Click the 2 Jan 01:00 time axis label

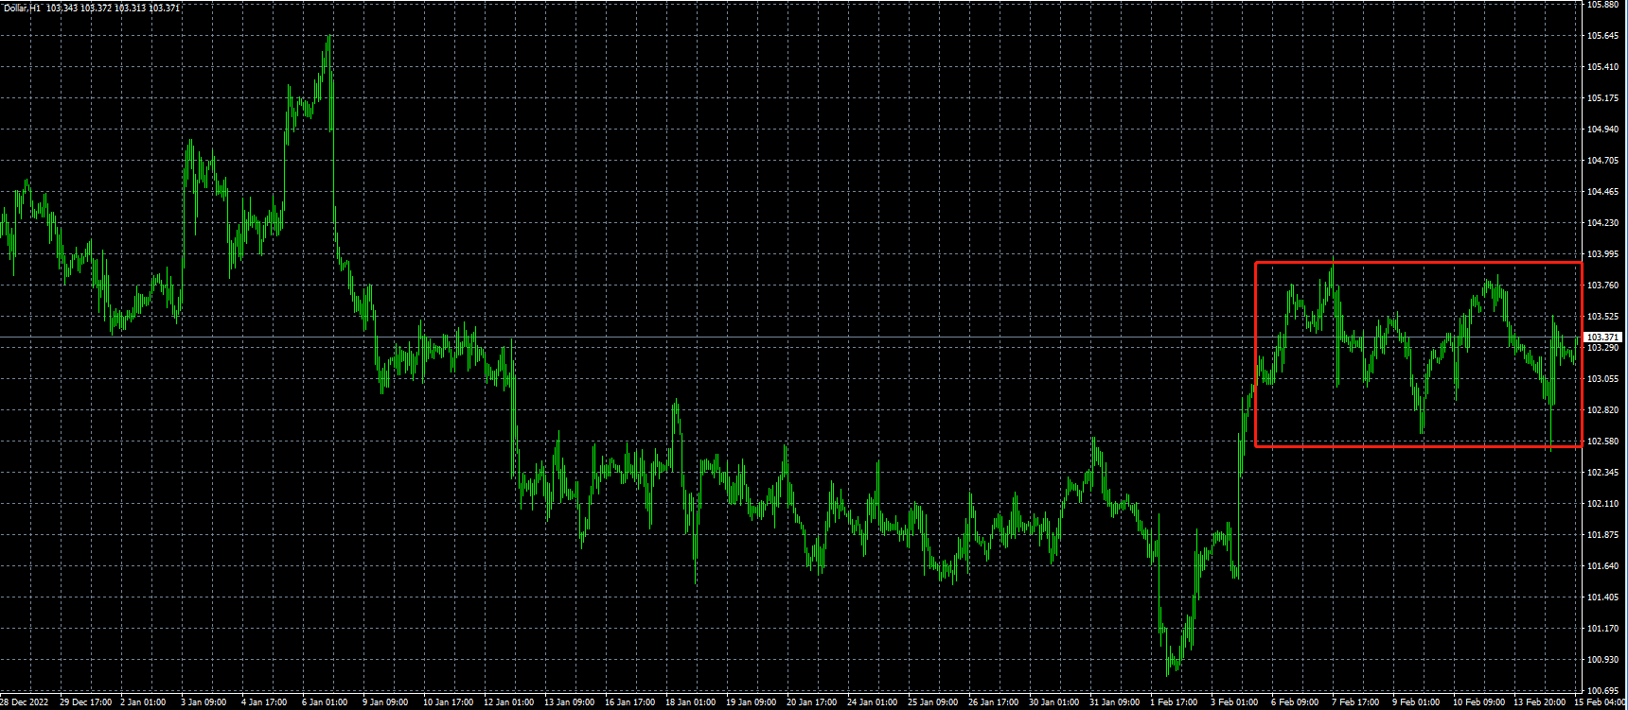tap(144, 702)
